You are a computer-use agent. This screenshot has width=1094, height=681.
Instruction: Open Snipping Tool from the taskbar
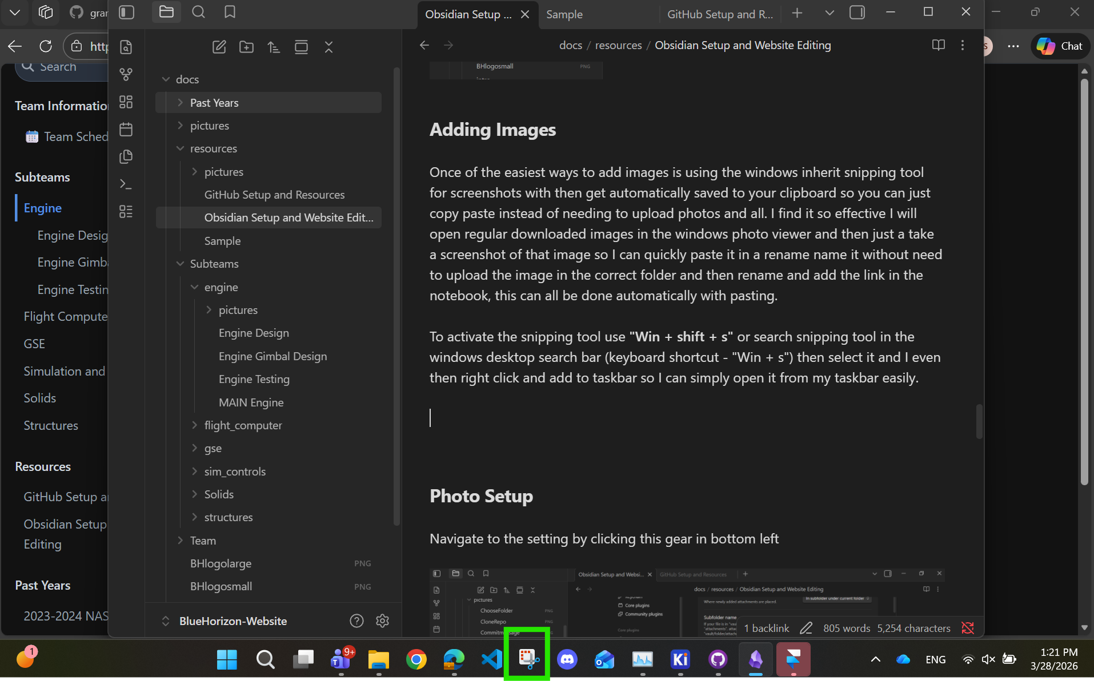528,659
